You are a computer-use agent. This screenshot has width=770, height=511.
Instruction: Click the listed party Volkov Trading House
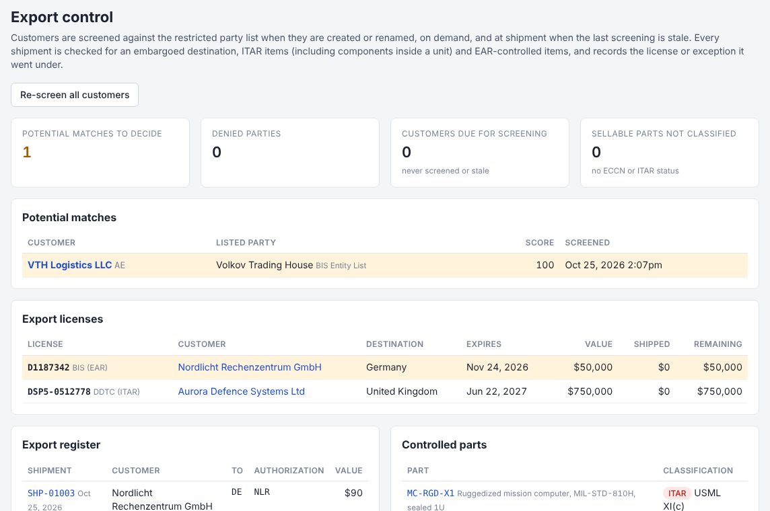click(x=265, y=265)
